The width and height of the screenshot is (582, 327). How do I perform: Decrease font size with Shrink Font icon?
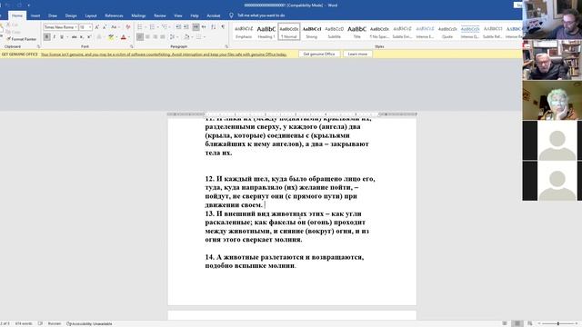coord(105,26)
